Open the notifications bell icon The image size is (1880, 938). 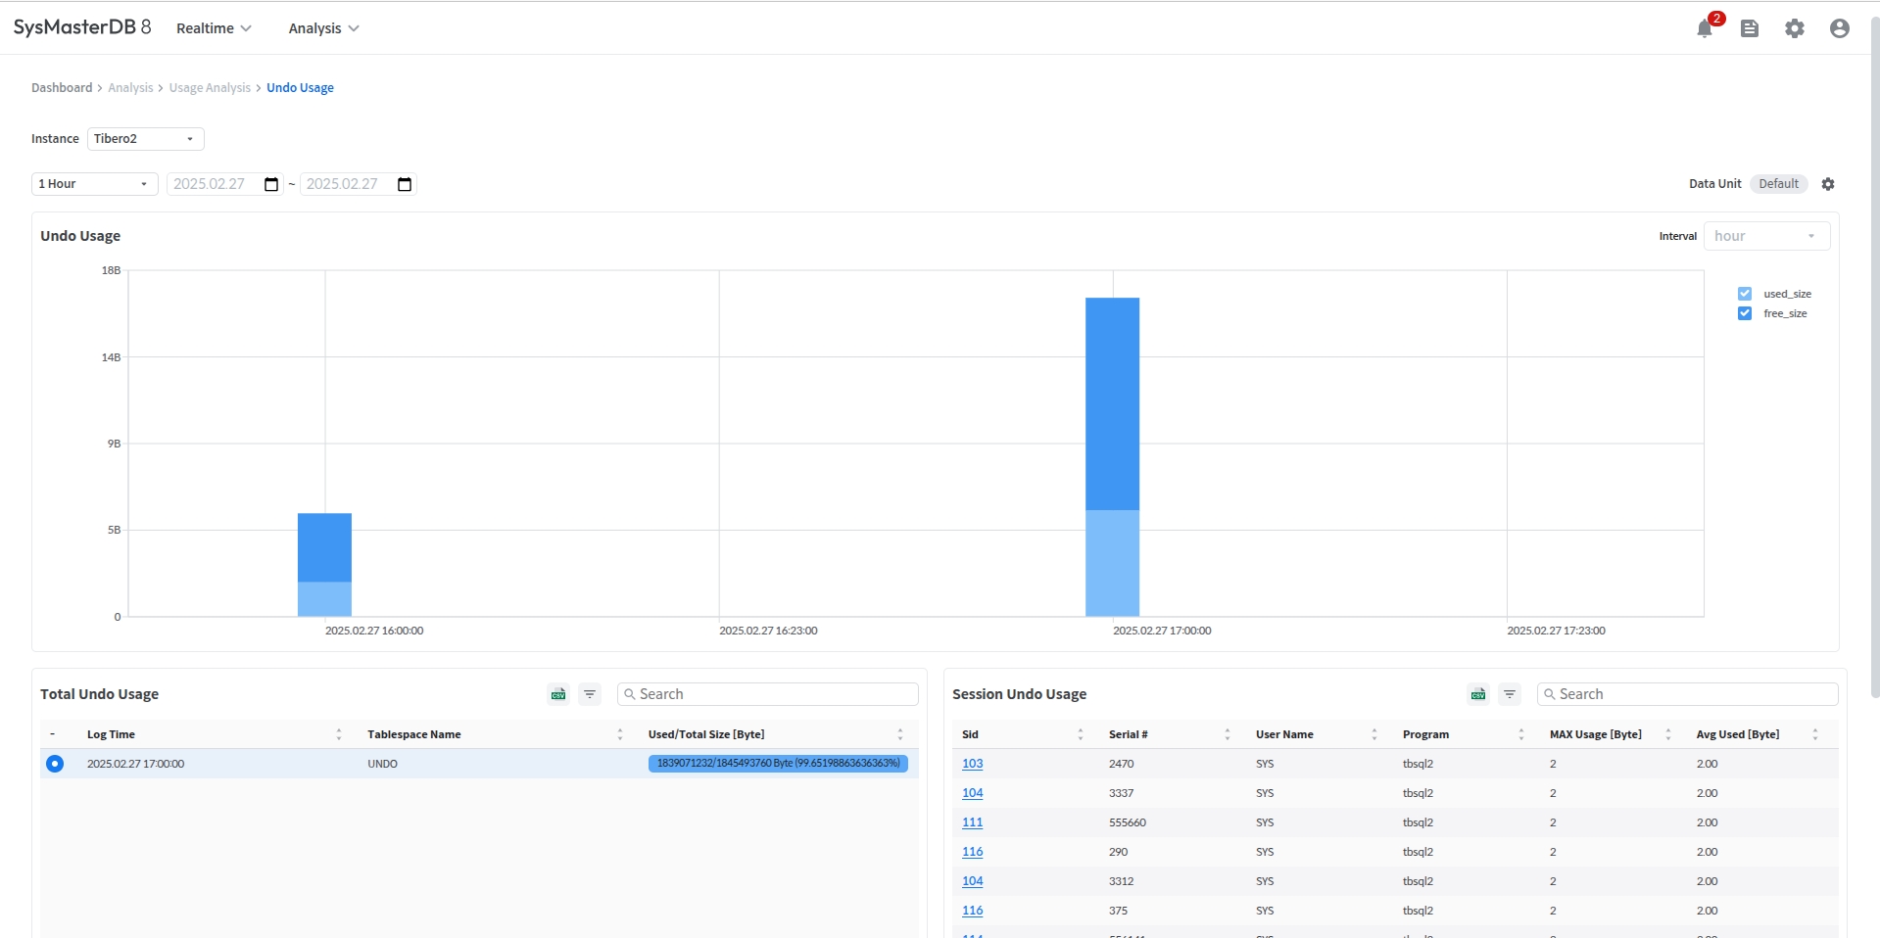(1705, 28)
